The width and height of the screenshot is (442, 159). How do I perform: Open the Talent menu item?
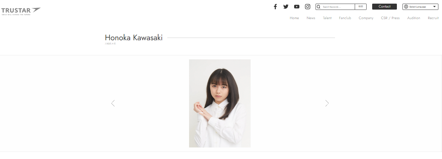(x=327, y=18)
